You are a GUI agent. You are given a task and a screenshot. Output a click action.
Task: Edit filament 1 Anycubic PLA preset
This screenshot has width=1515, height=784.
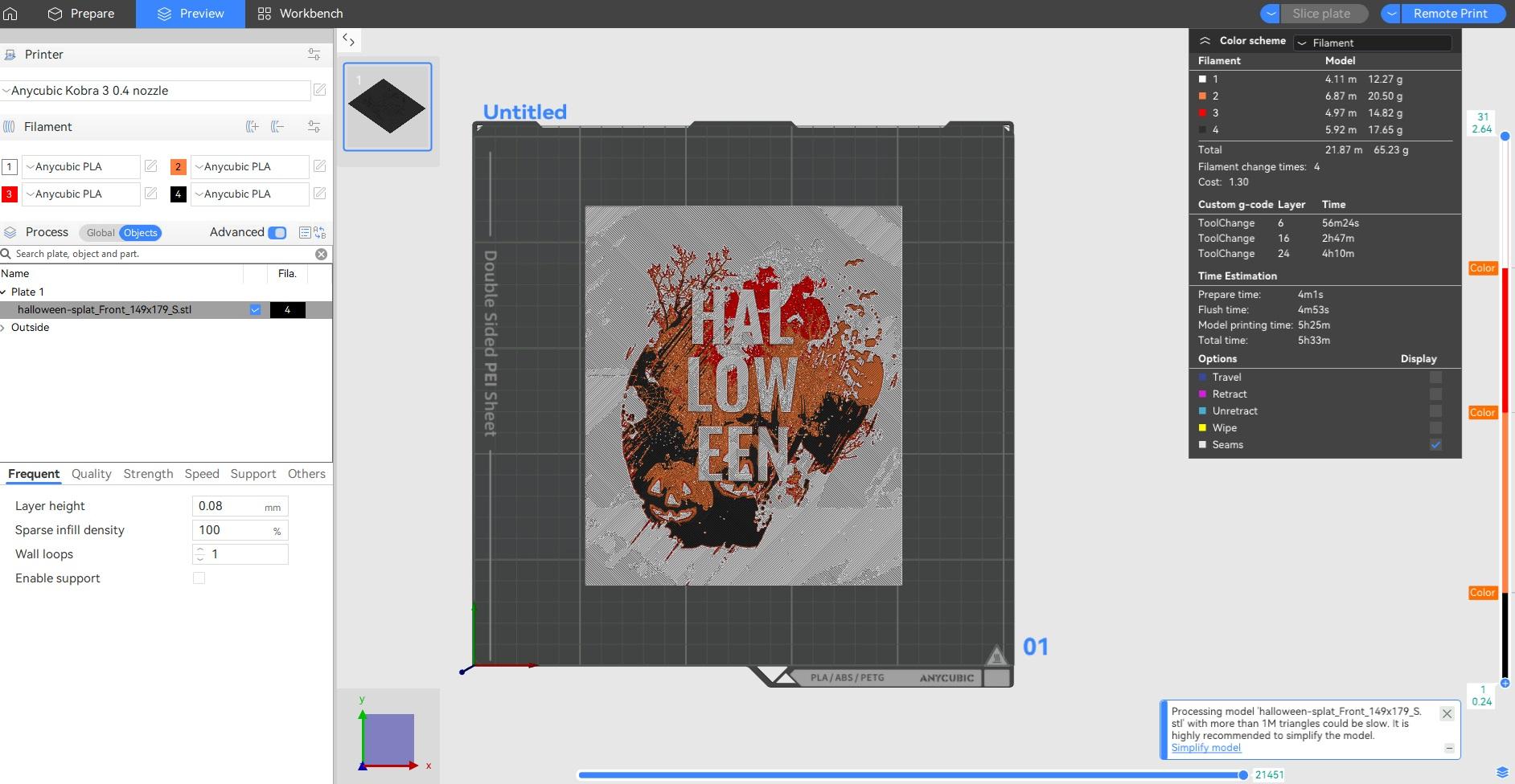[x=150, y=166]
